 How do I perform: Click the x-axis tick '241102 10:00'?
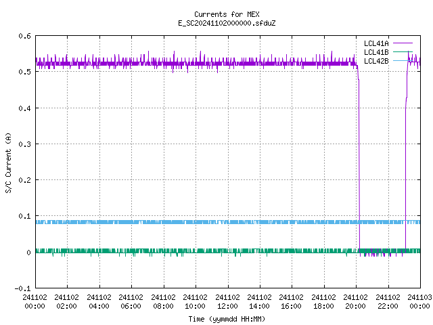(195, 302)
